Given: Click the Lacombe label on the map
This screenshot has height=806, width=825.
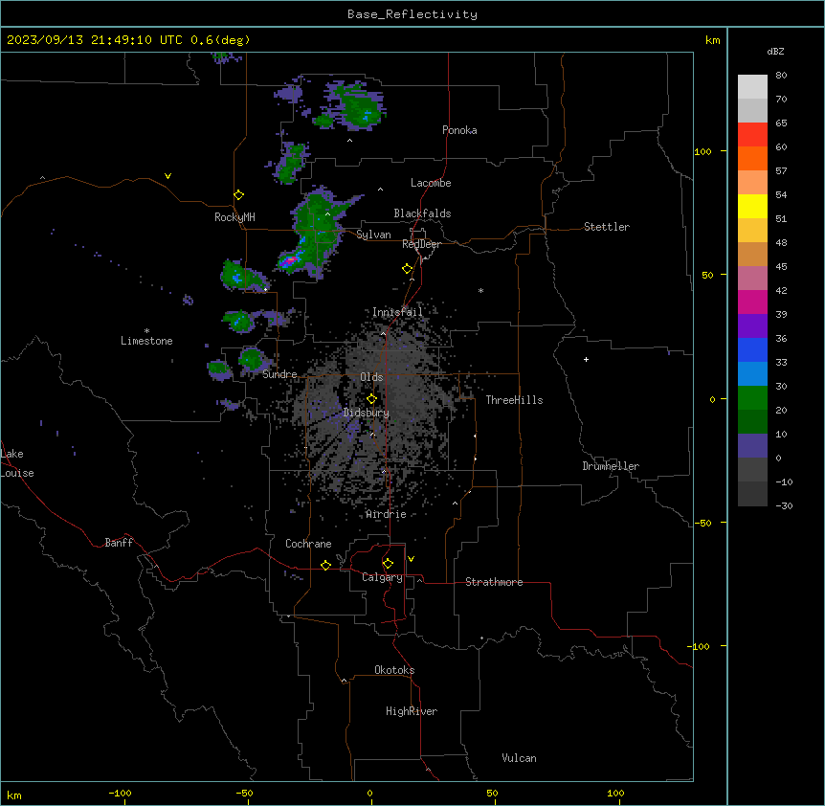Looking at the screenshot, I should point(431,183).
